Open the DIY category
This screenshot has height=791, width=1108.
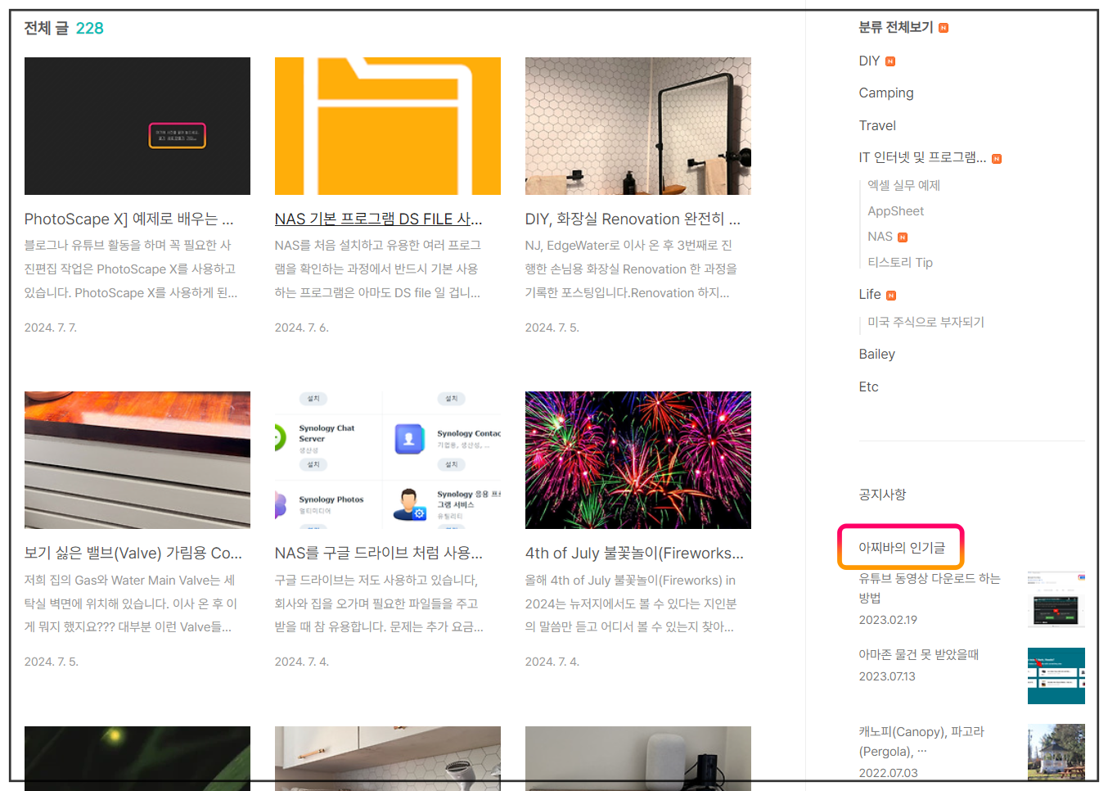pos(869,61)
